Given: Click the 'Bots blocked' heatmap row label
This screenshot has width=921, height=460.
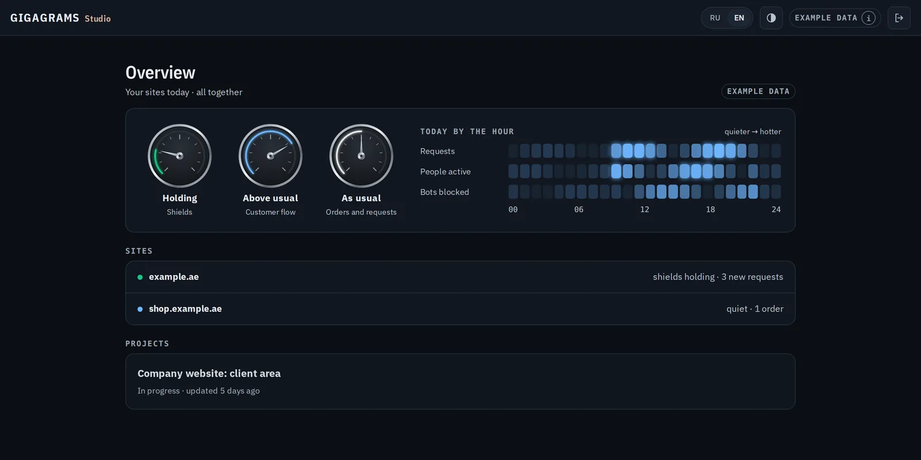Looking at the screenshot, I should 444,192.
